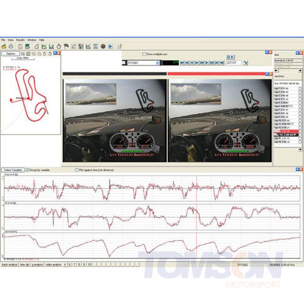Pause the video playback
Screen dimensions: 304x304
pos(192,63)
